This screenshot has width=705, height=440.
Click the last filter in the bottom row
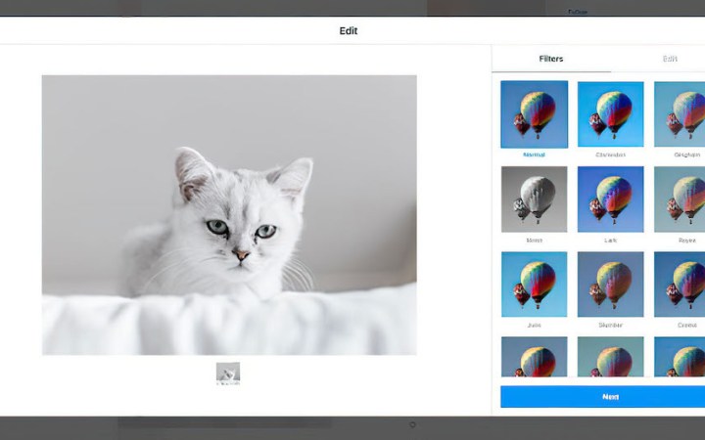click(x=680, y=357)
